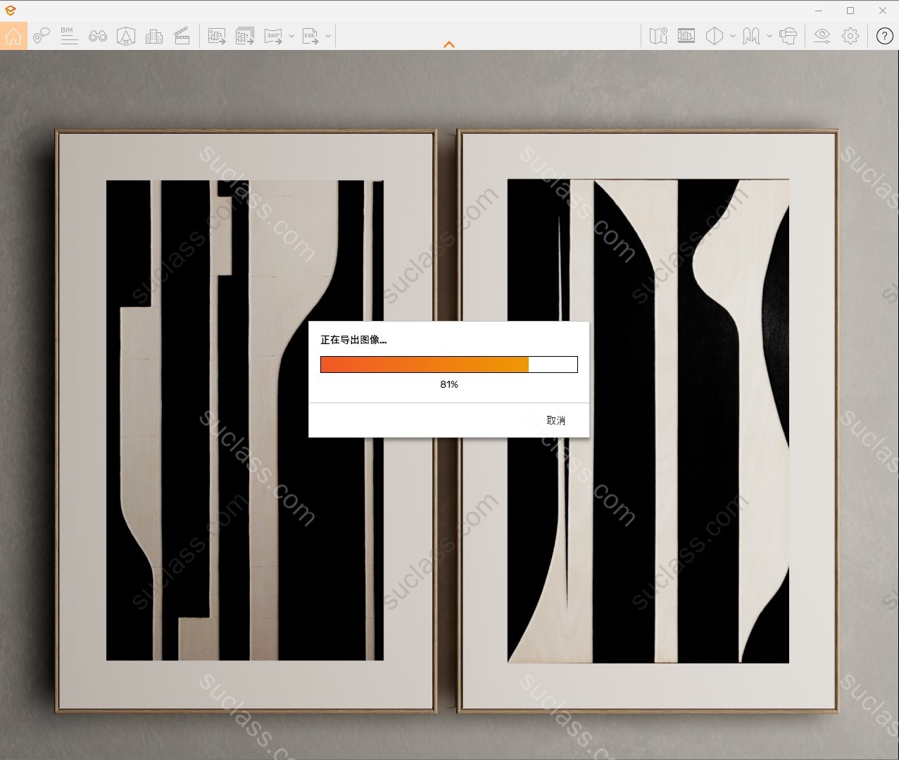Open the asset library buildings icon
Image resolution: width=899 pixels, height=760 pixels.
(x=153, y=36)
